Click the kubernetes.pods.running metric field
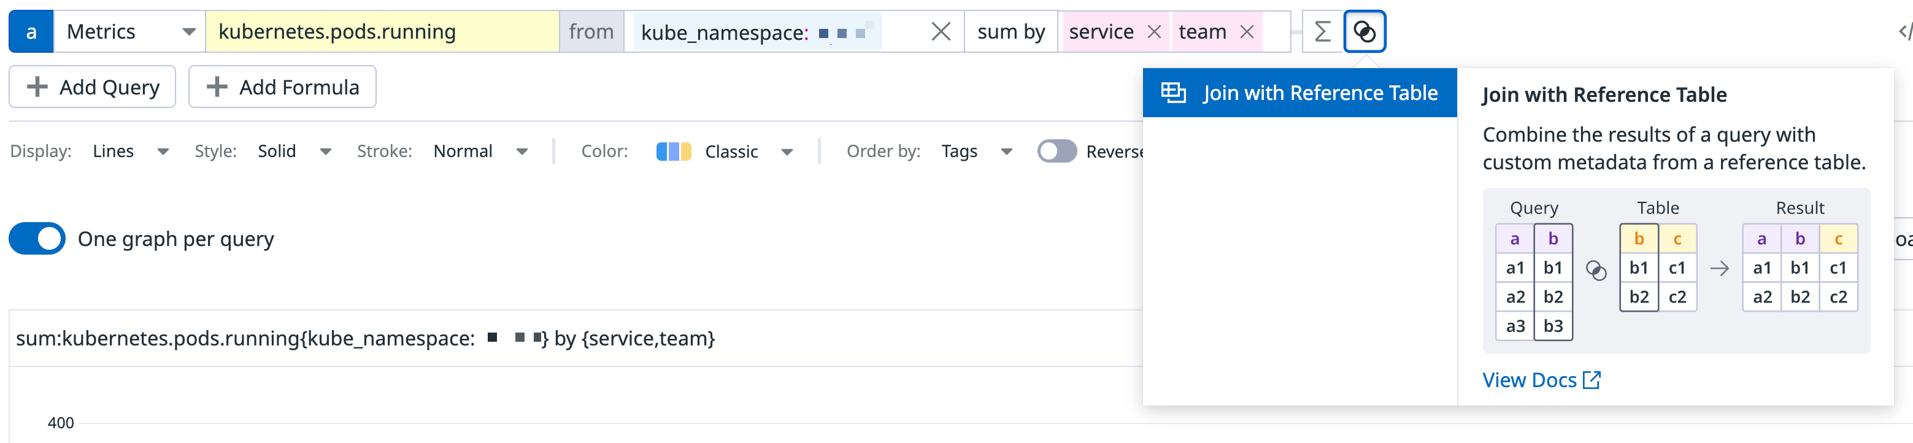1913x443 pixels. click(x=382, y=32)
